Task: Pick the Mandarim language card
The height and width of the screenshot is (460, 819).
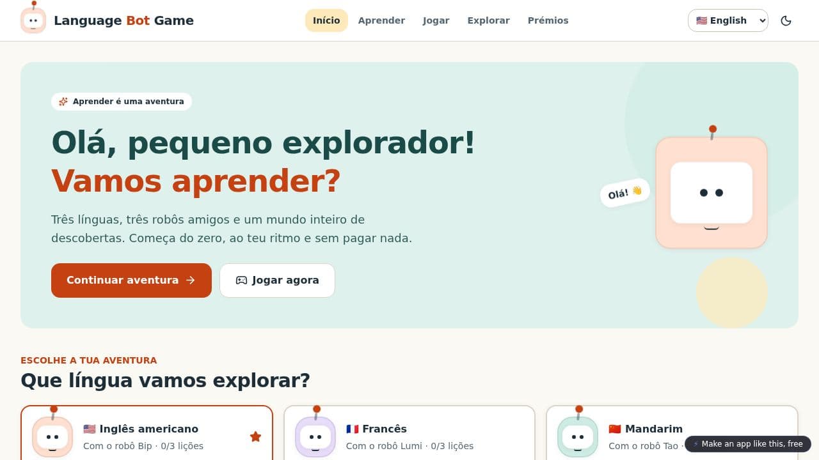Action: (672, 433)
